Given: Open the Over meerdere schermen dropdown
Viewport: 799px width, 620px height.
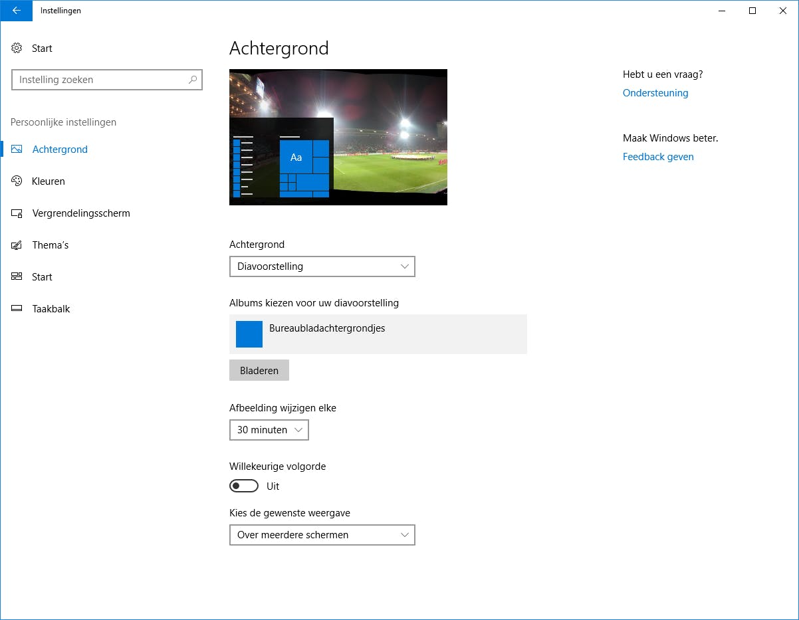Looking at the screenshot, I should click(322, 535).
